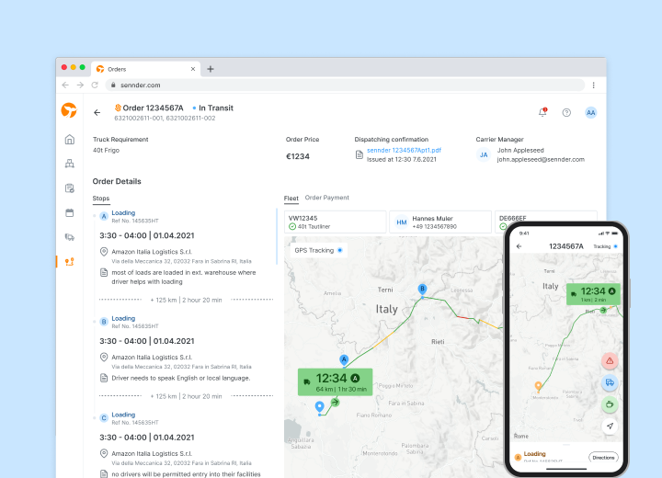The image size is (662, 478).
Task: Open the Home icon in sidebar
Action: [x=69, y=140]
